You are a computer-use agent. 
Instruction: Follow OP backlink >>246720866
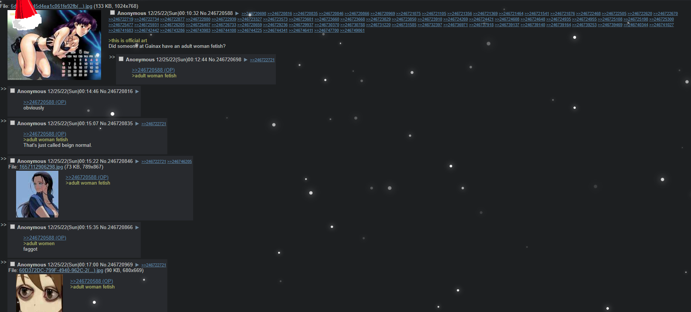tap(357, 13)
